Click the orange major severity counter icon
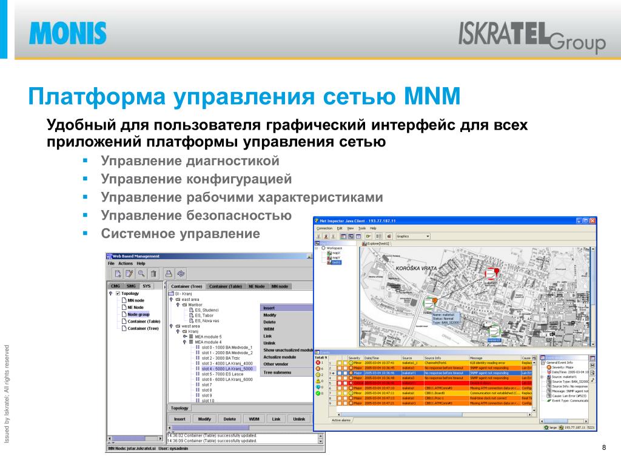The height and width of the screenshot is (465, 621). click(318, 369)
